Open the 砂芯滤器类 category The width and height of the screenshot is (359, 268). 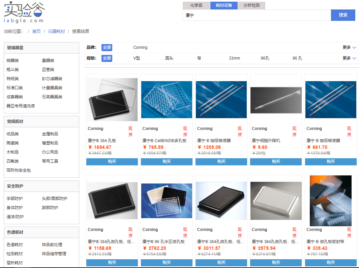point(52,79)
